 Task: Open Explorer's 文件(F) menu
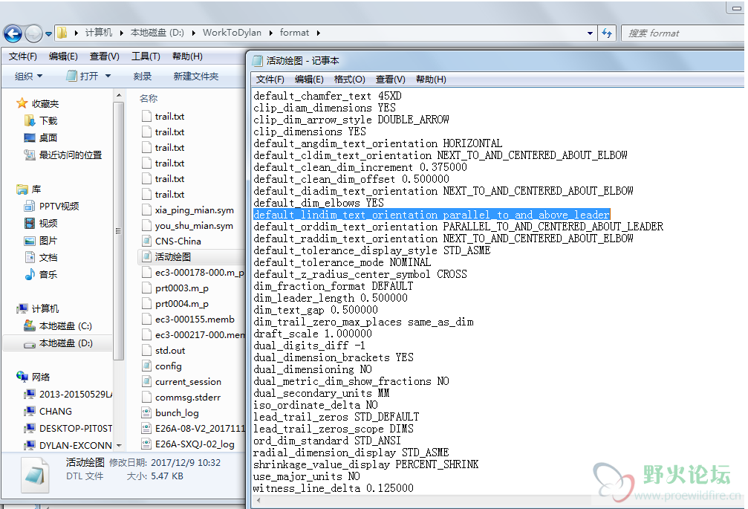tap(23, 56)
